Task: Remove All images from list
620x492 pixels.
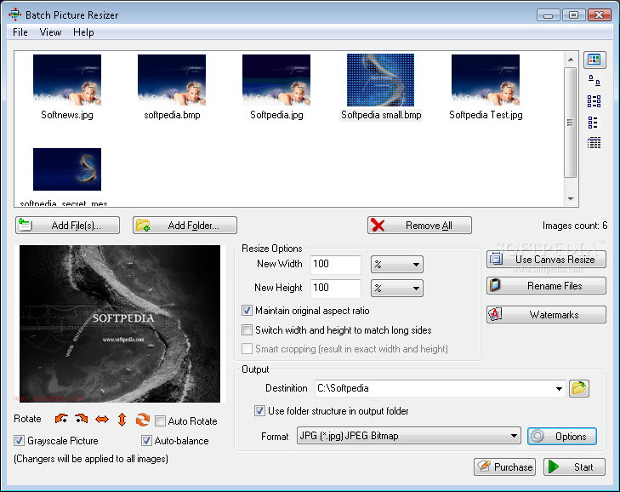Action: 419,226
